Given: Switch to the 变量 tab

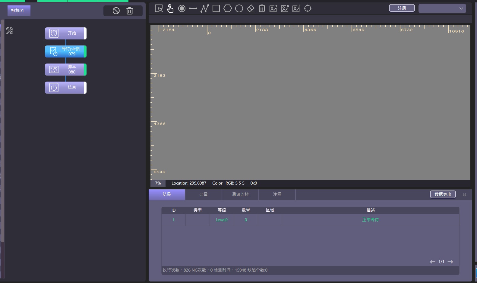Looking at the screenshot, I should (204, 194).
